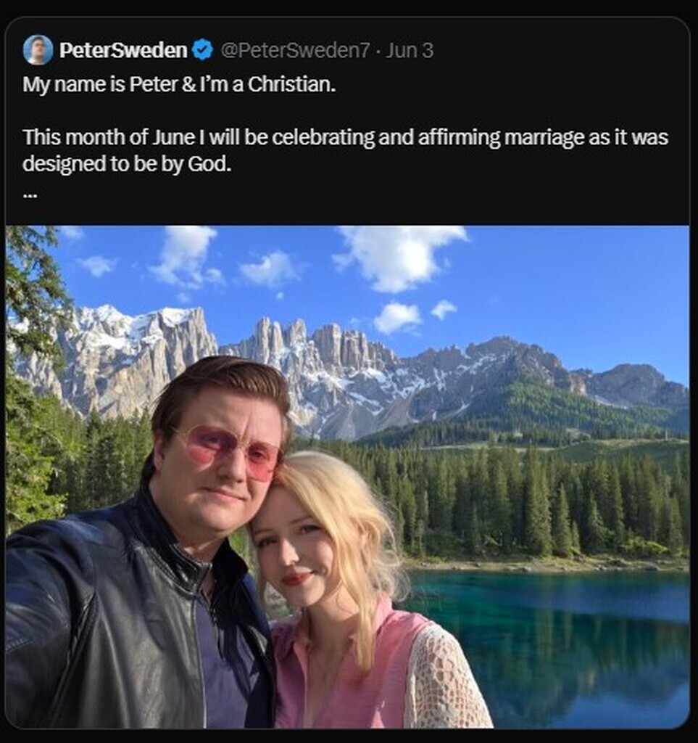Click the 'designed to be by God.' text line
This screenshot has width=698, height=743.
click(127, 164)
